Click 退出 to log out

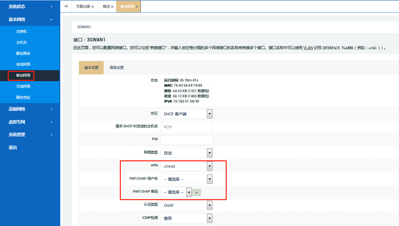(x=13, y=147)
